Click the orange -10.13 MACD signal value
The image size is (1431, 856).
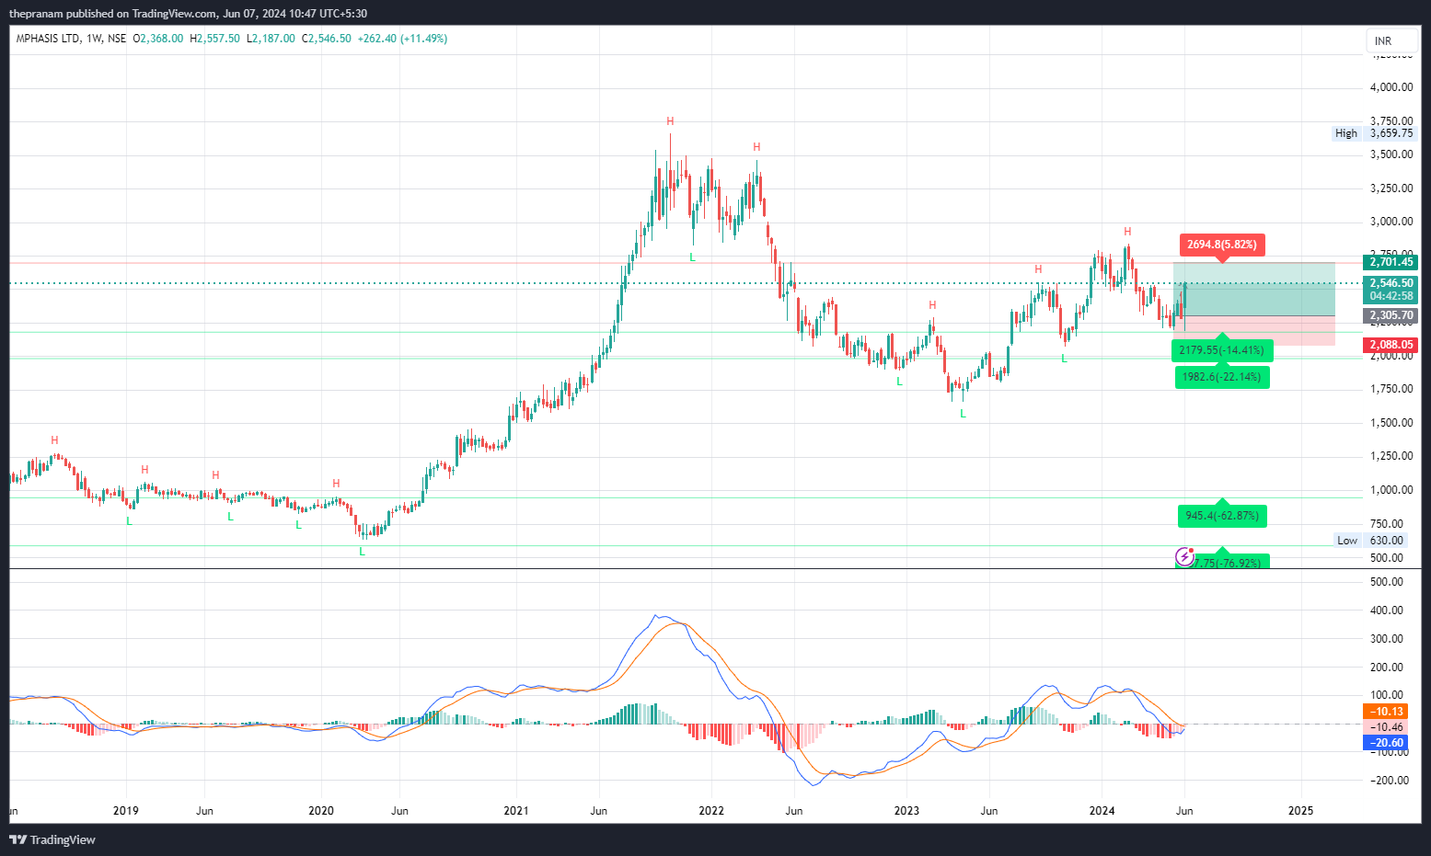click(x=1385, y=712)
